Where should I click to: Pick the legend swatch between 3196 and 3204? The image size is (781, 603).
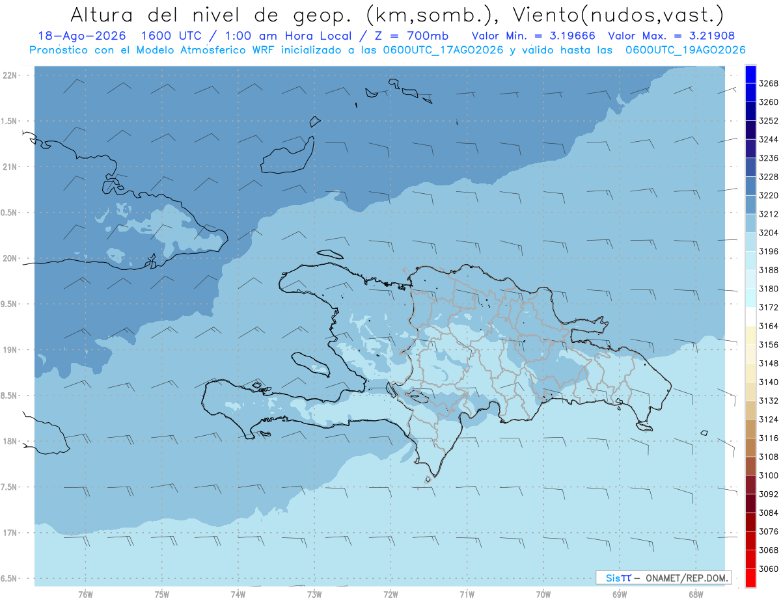pyautogui.click(x=750, y=241)
